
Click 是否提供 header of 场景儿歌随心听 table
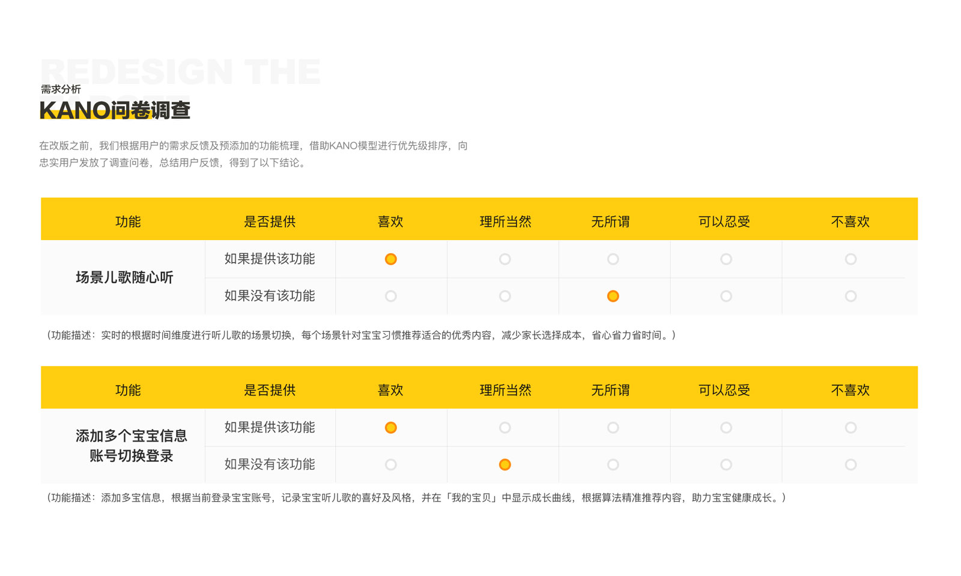coord(270,222)
